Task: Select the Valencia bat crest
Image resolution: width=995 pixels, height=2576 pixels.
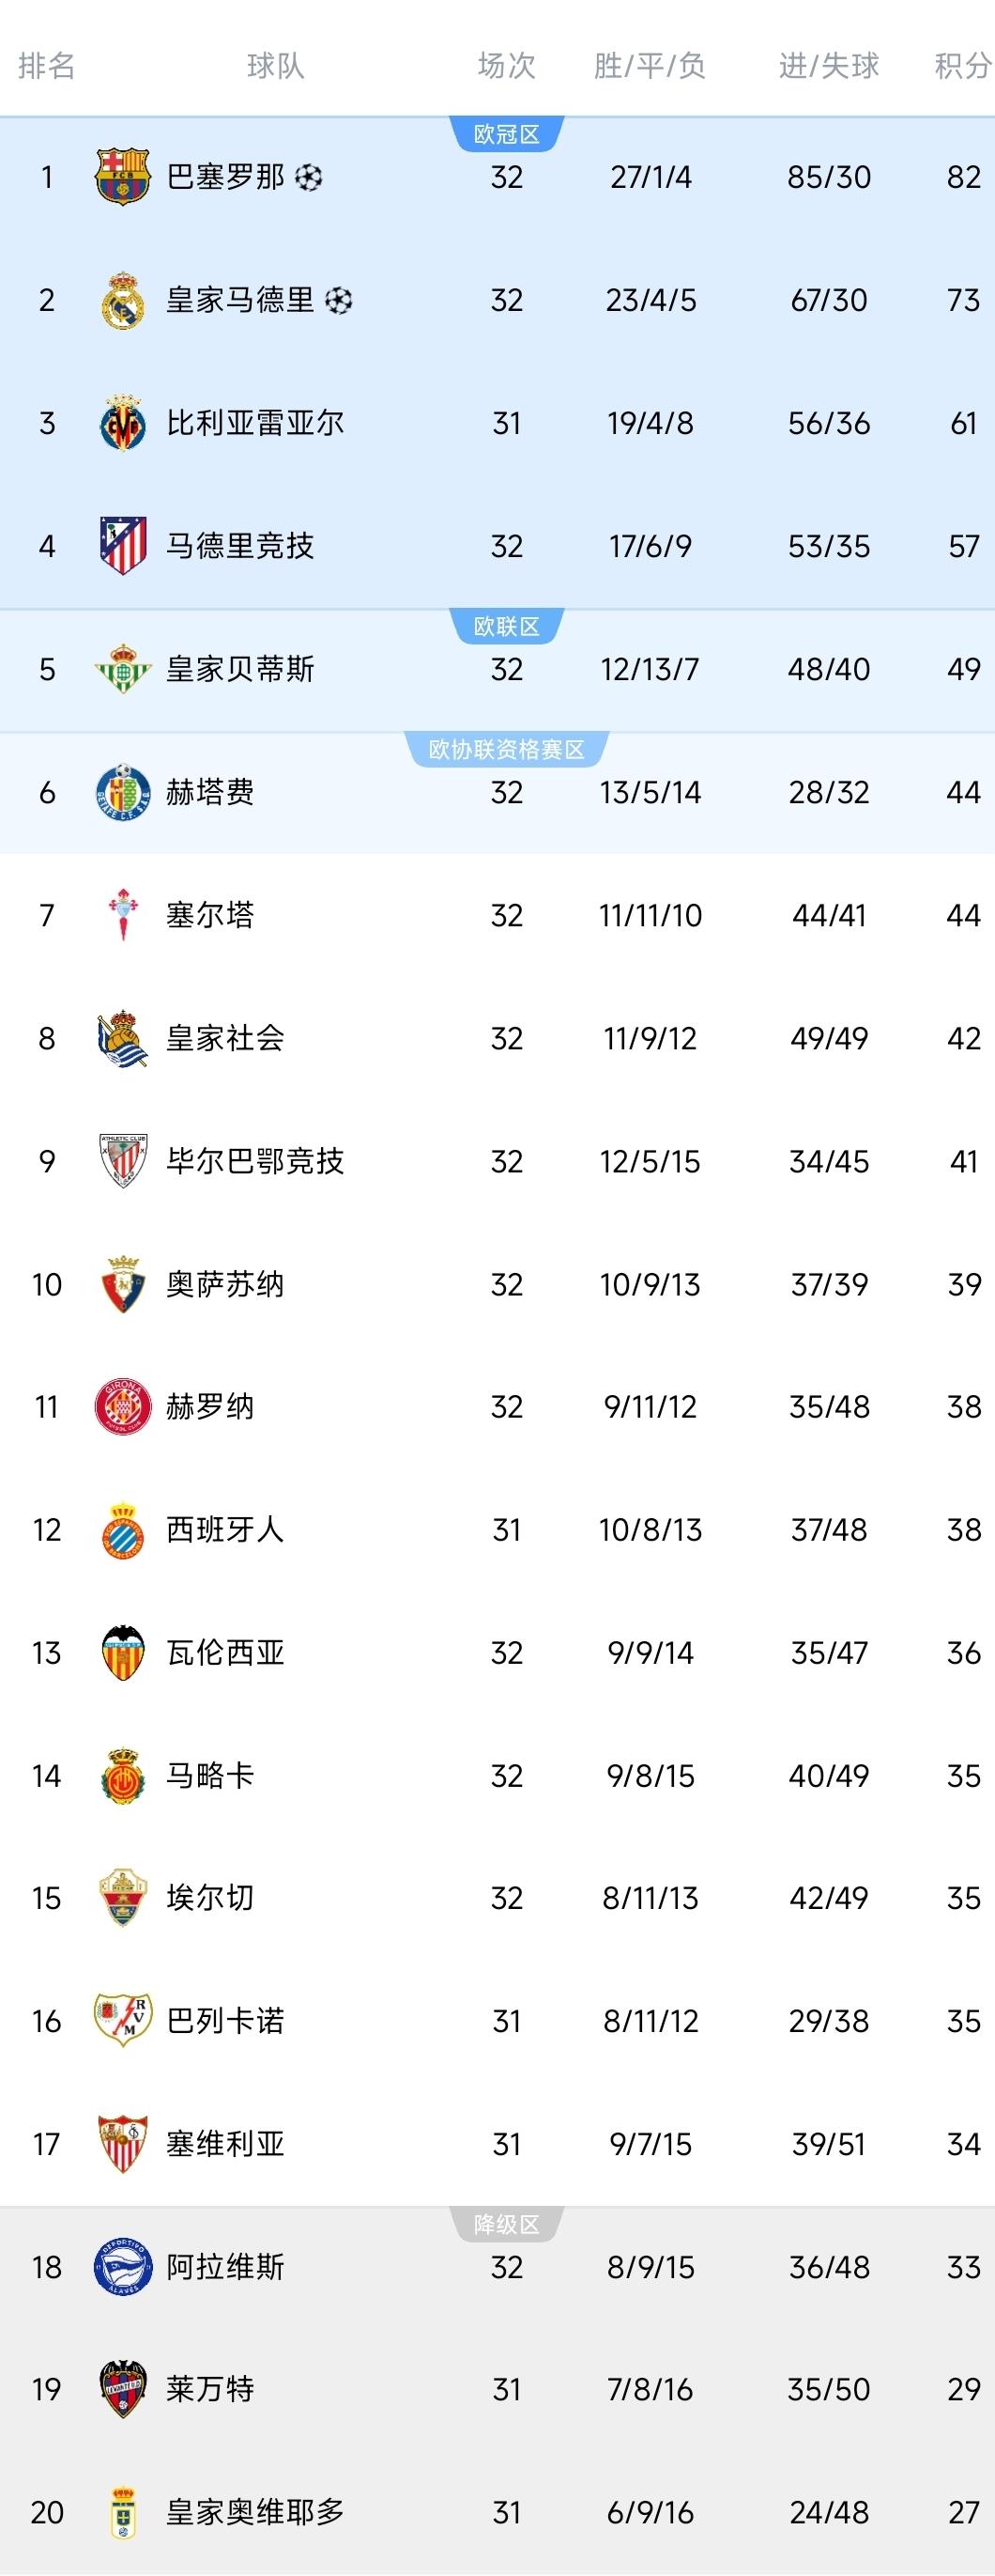Action: (122, 1652)
